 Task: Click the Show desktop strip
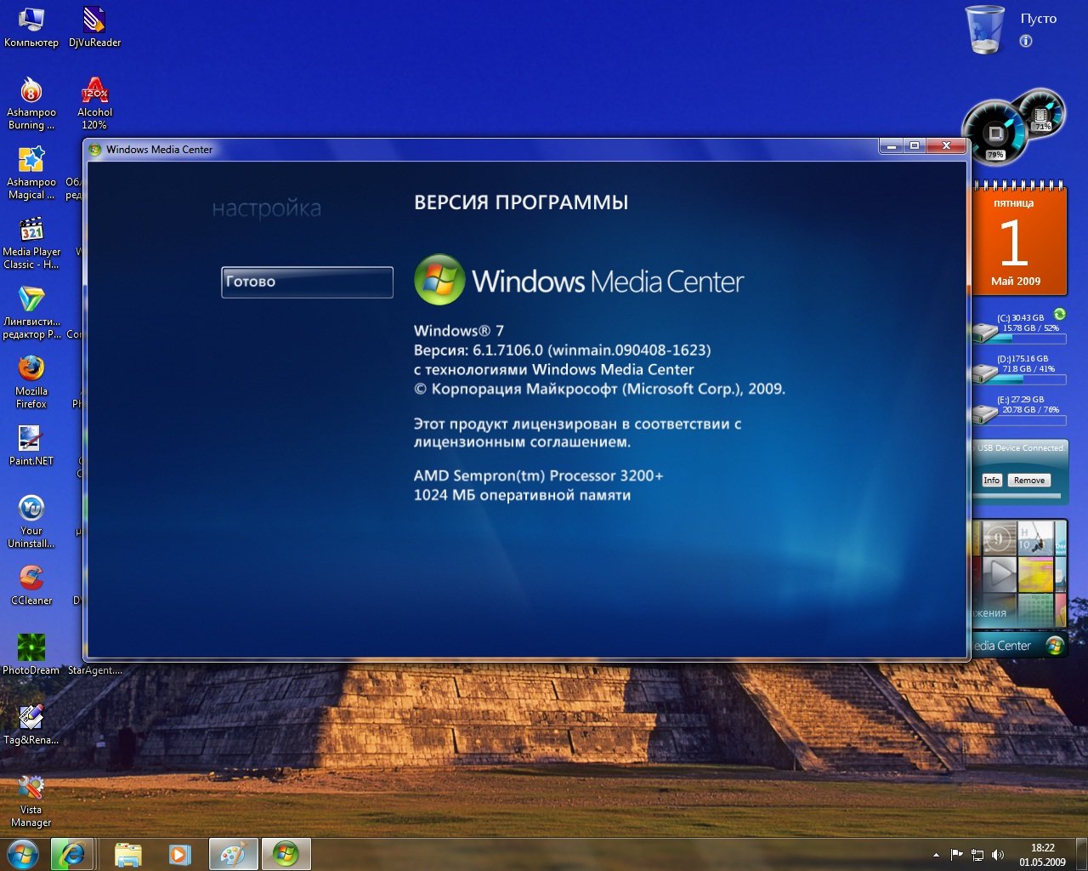(1082, 854)
